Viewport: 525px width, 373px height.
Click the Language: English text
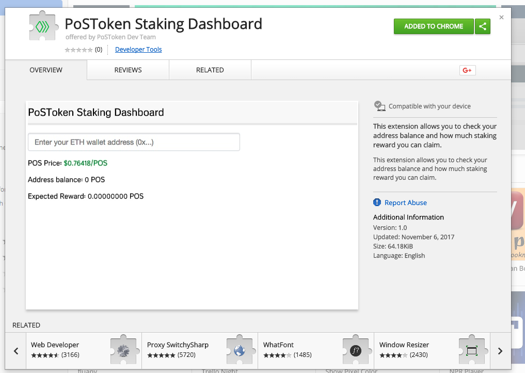coord(399,256)
